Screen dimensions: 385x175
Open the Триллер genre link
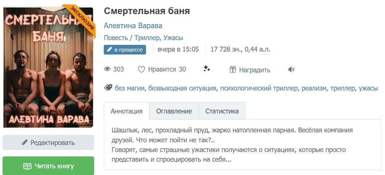coord(147,37)
